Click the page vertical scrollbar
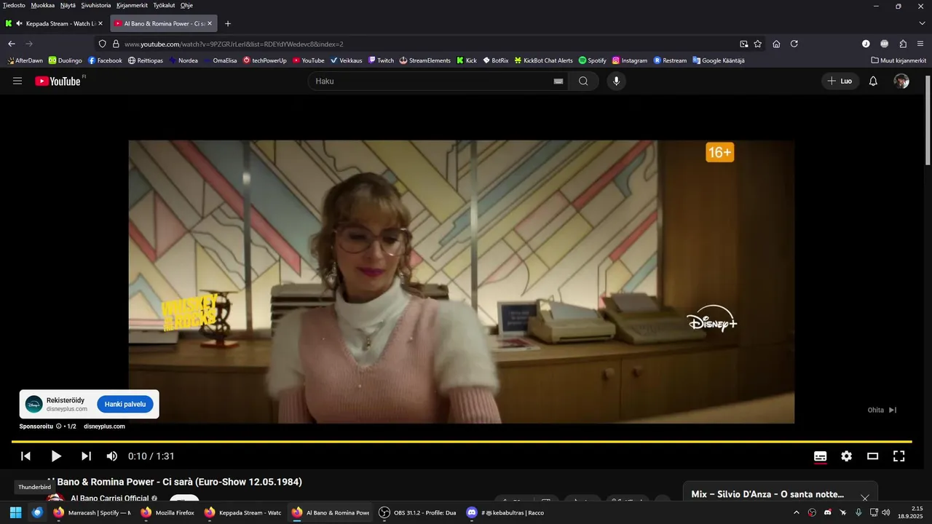This screenshot has height=524, width=932. pos(928,120)
